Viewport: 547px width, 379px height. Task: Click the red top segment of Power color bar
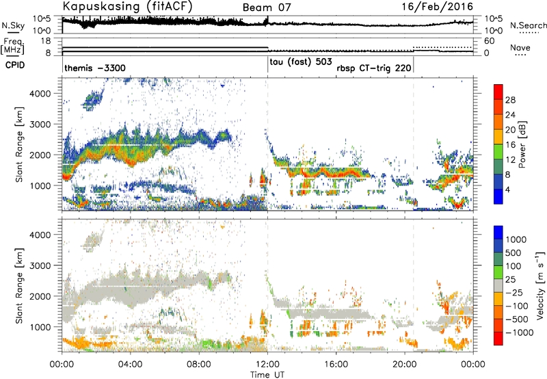pos(498,92)
